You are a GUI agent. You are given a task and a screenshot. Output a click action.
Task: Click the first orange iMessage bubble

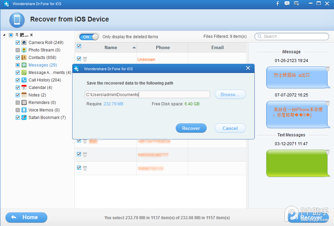pyautogui.click(x=297, y=77)
